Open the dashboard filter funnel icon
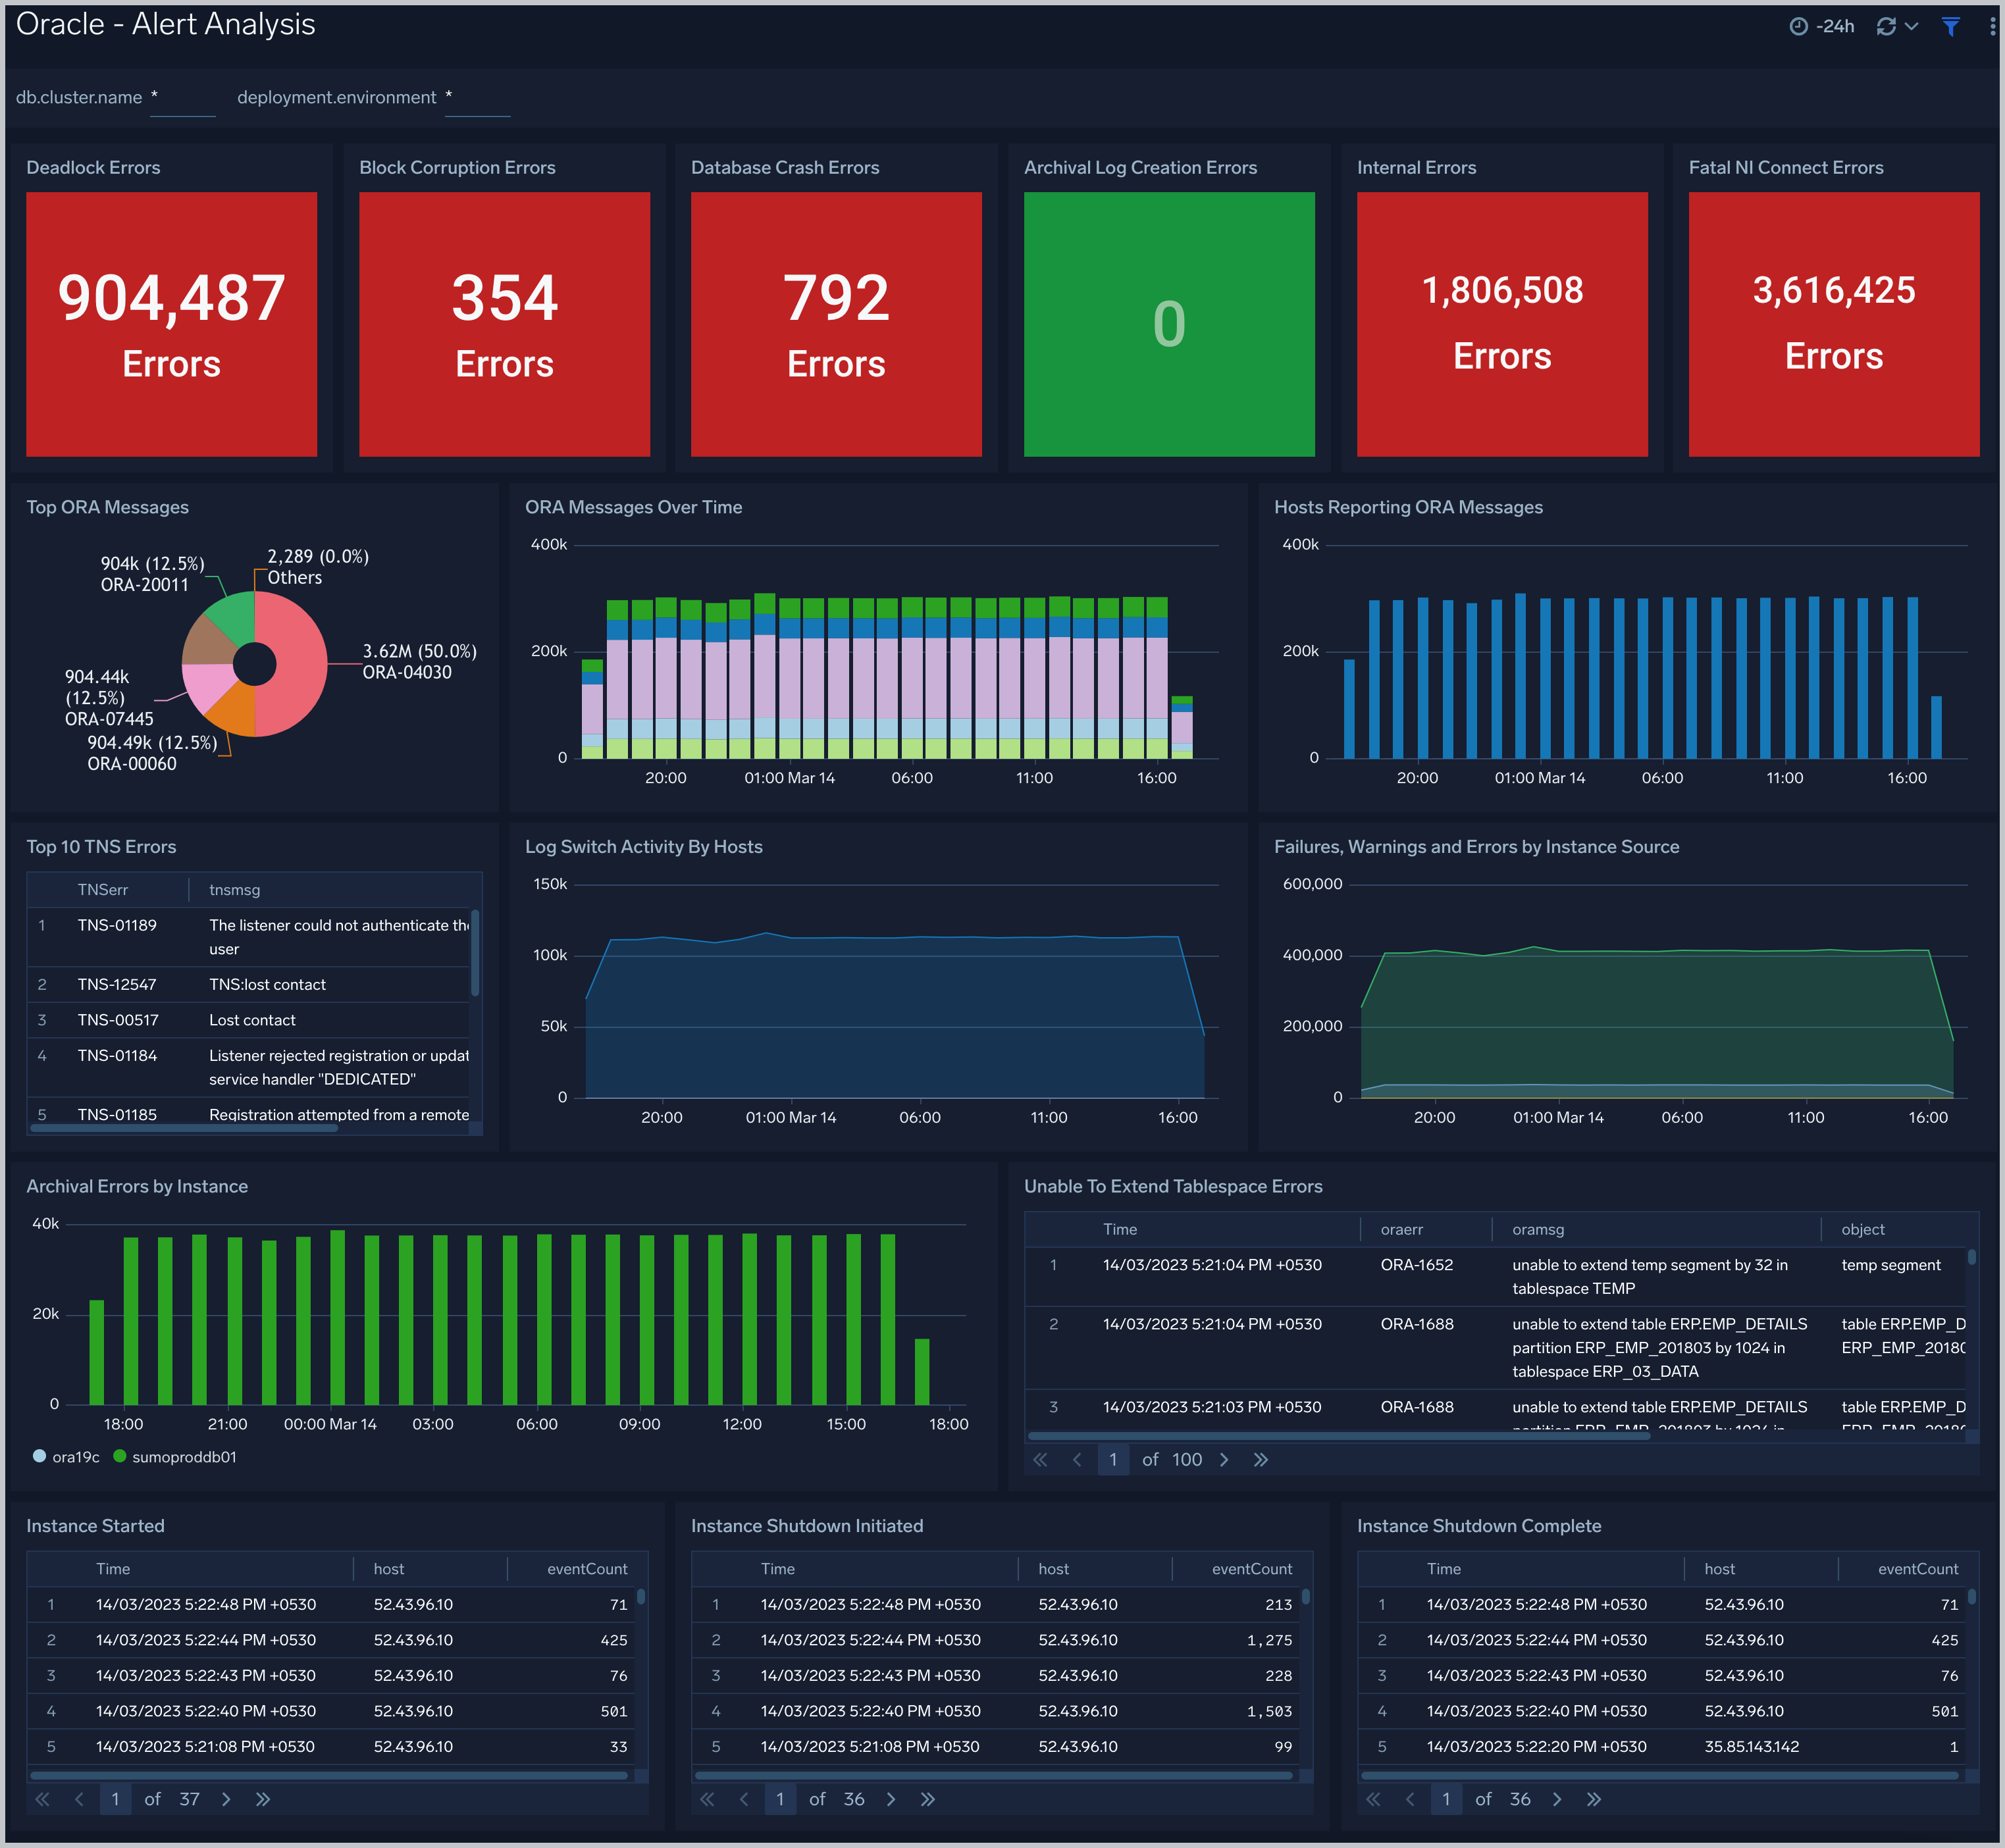Image resolution: width=2005 pixels, height=1848 pixels. click(1950, 26)
